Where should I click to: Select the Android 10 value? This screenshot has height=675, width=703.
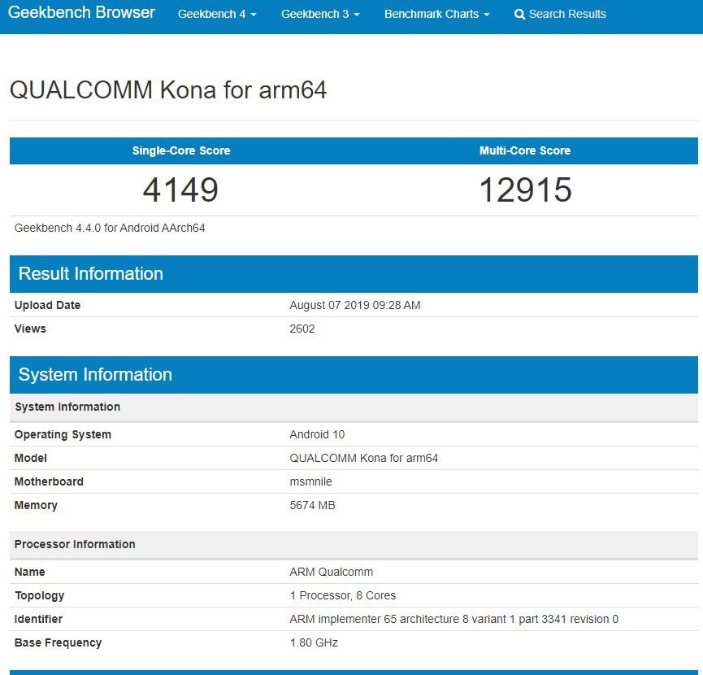[317, 434]
